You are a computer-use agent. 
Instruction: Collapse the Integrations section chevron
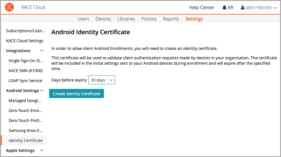coord(42,51)
